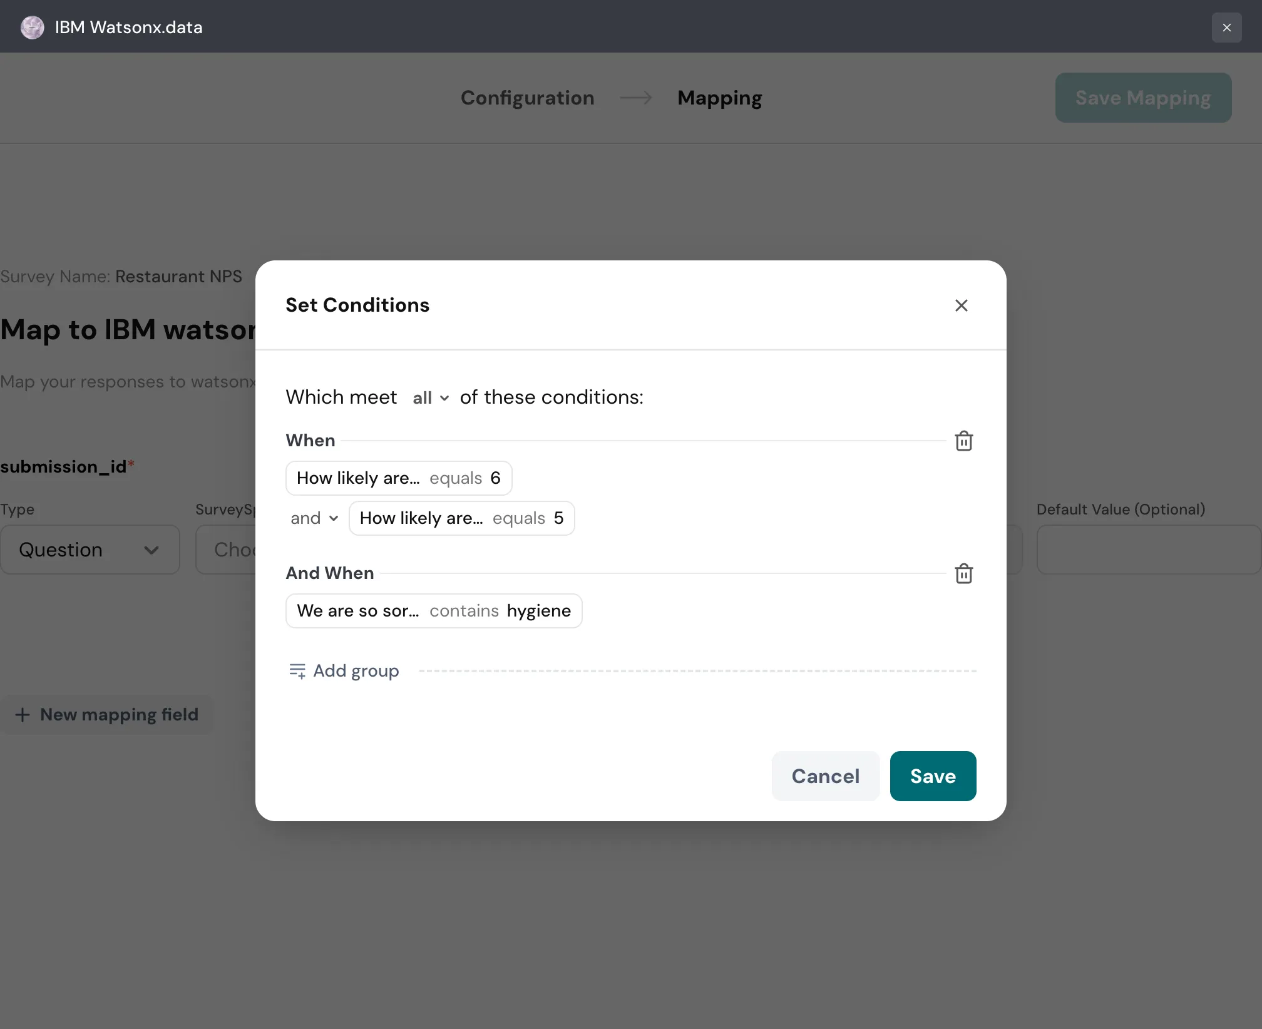Edit the 'contains hygiene' condition
The height and width of the screenshot is (1029, 1262).
click(x=434, y=611)
